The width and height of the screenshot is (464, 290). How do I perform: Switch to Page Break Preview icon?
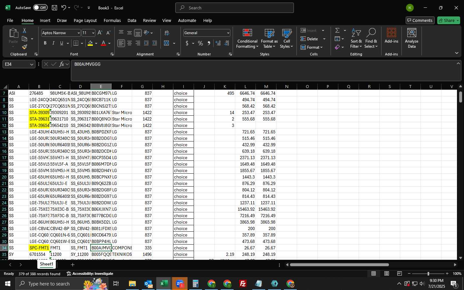click(400, 274)
